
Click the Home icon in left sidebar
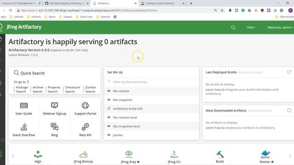click(x=1, y=39)
